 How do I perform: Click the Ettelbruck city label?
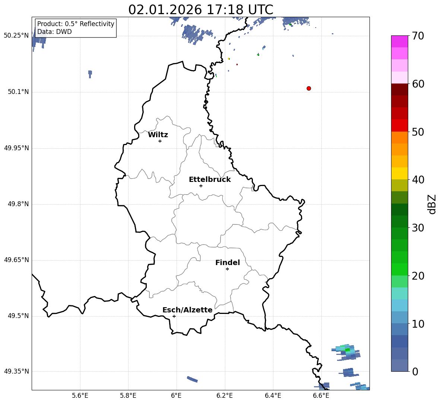click(x=210, y=180)
